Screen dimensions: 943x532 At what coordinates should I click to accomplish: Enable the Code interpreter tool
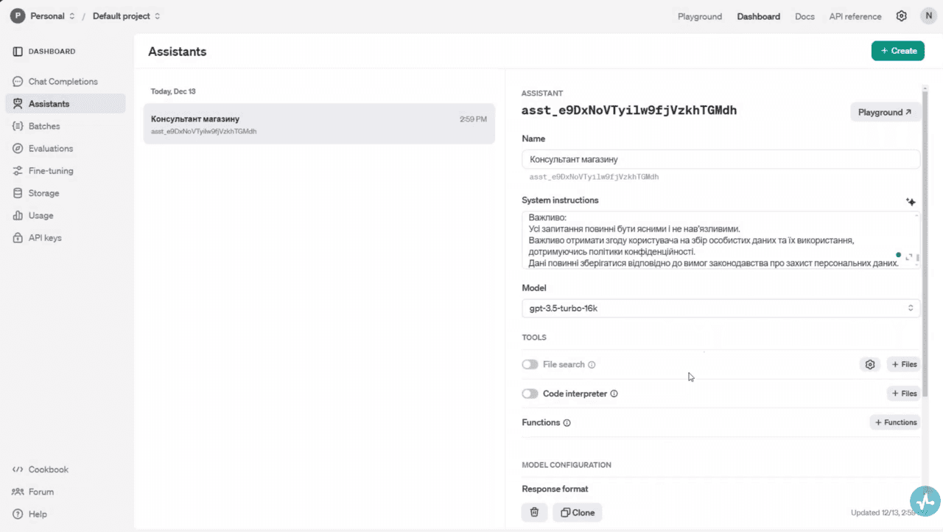530,393
